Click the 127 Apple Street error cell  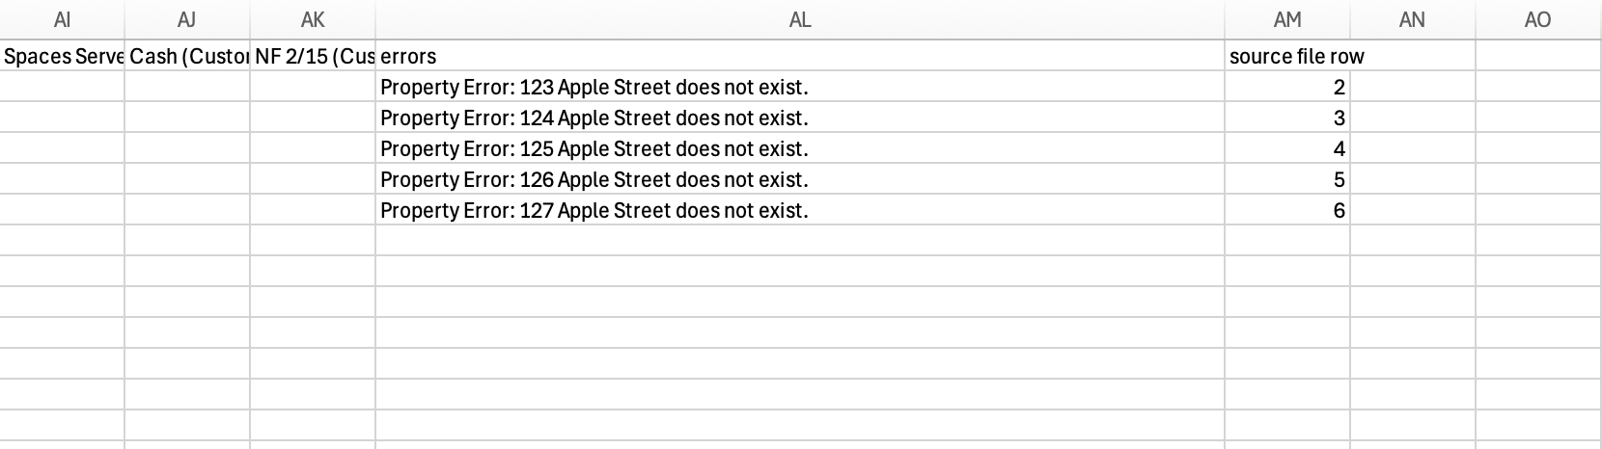(800, 210)
